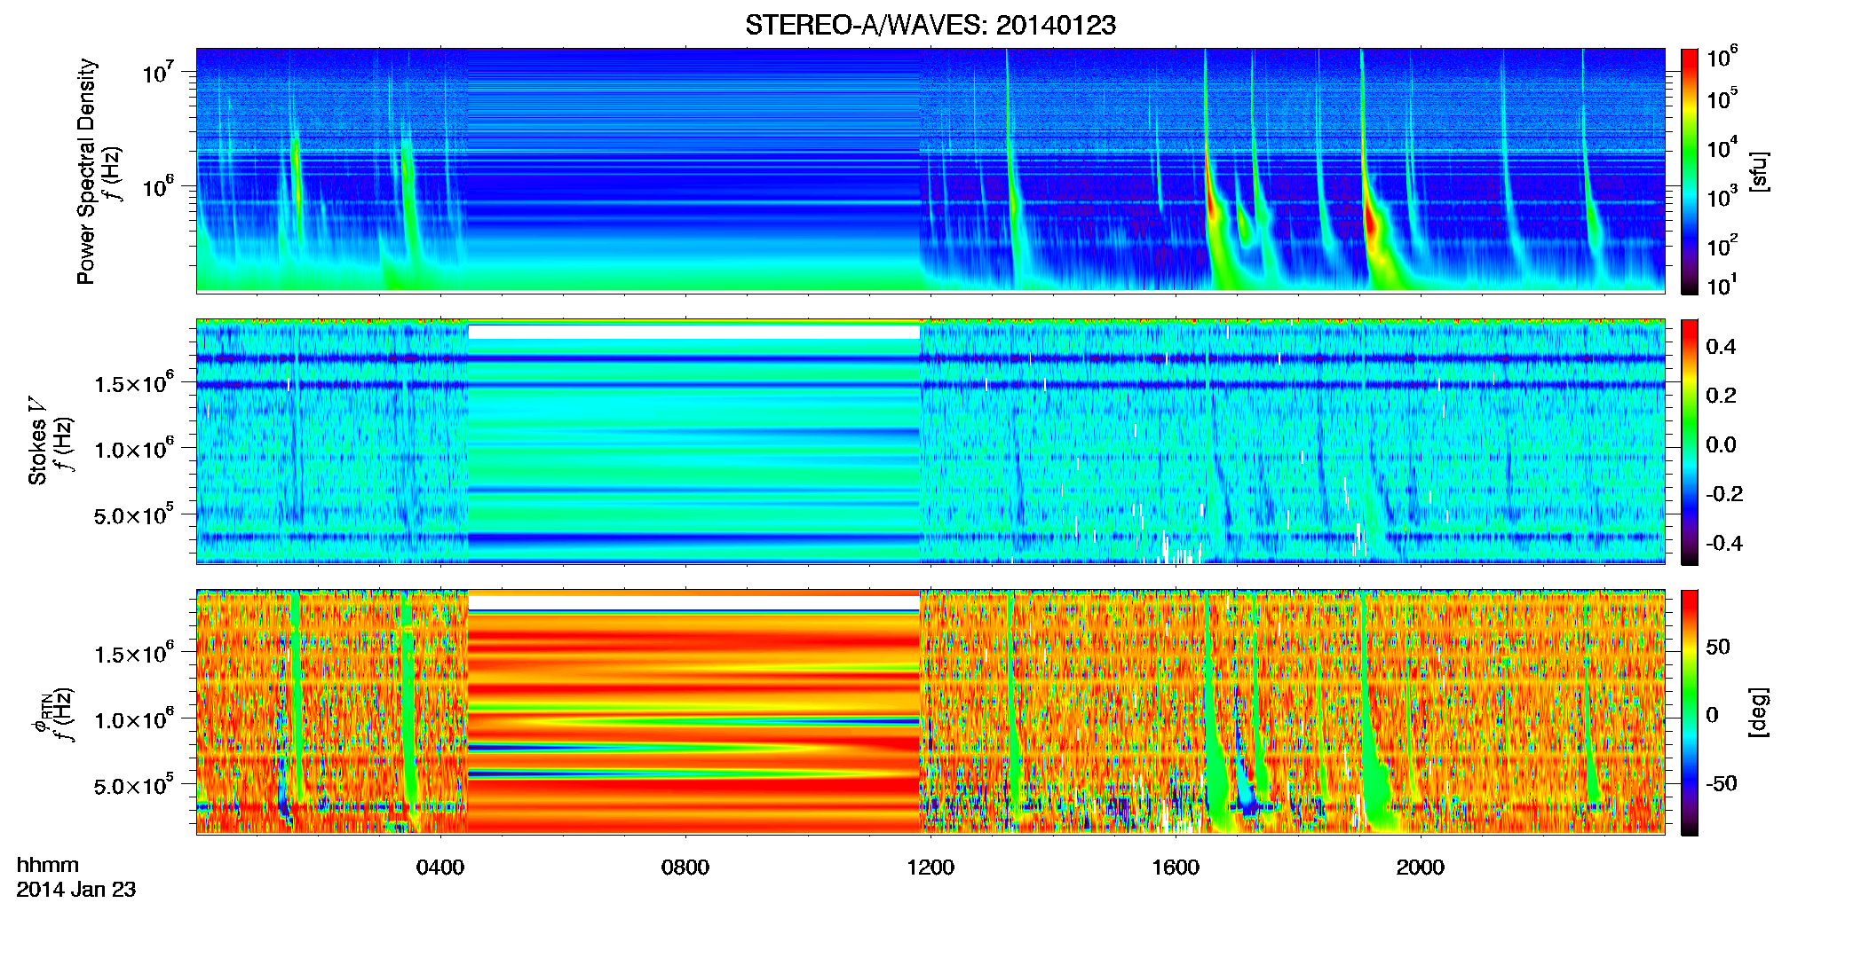Viewport: 1861px width, 958px height.
Task: Click the Stokes V spectrogram panel
Action: (930, 442)
